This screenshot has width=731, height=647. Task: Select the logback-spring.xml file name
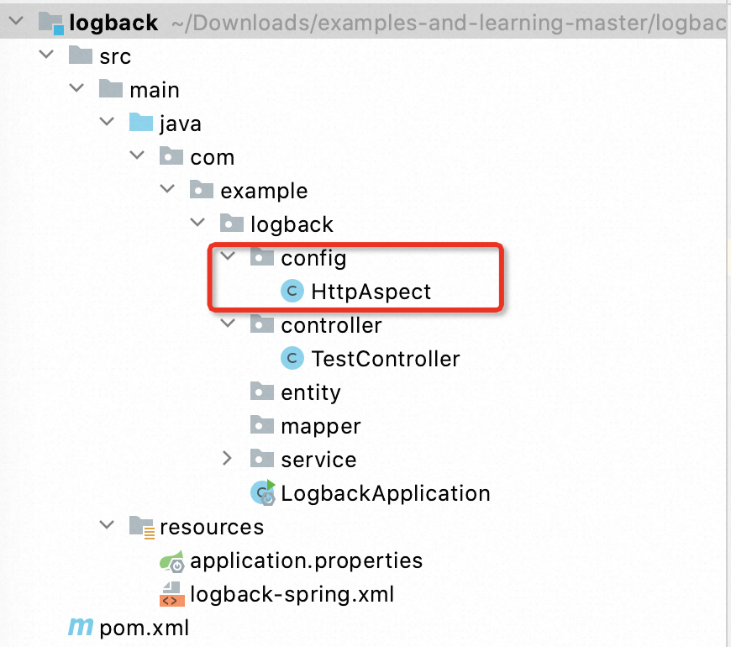click(x=292, y=594)
